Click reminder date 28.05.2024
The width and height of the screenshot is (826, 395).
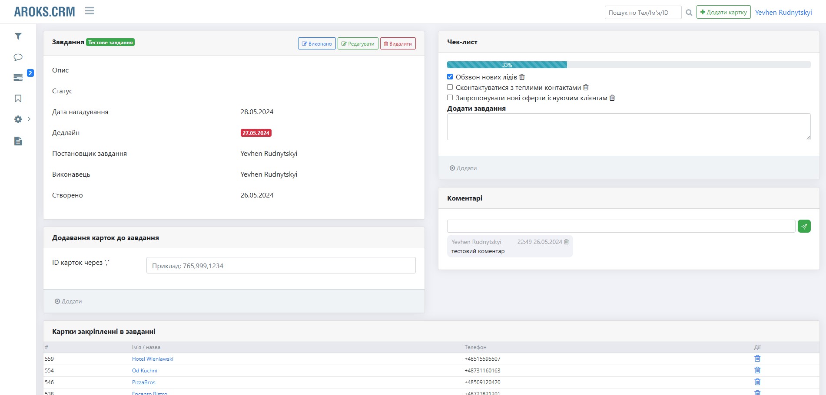(x=257, y=112)
